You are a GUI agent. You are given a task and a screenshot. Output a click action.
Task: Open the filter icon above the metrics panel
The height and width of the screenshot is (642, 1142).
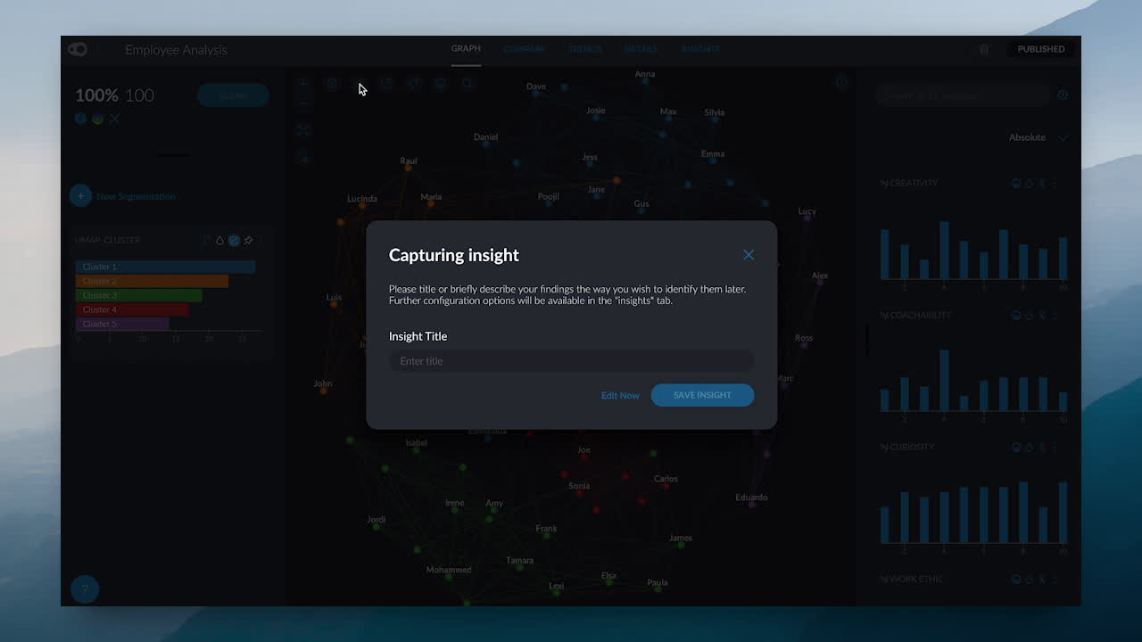point(1062,95)
